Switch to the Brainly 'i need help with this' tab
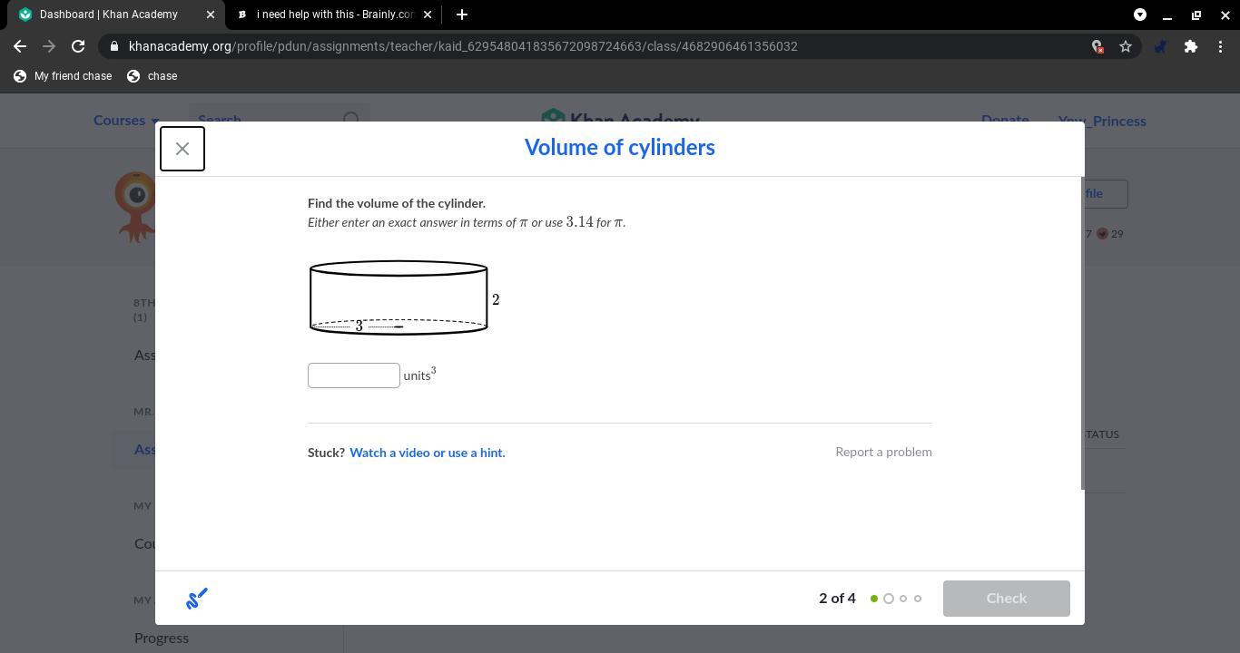The image size is (1240, 653). (x=333, y=15)
